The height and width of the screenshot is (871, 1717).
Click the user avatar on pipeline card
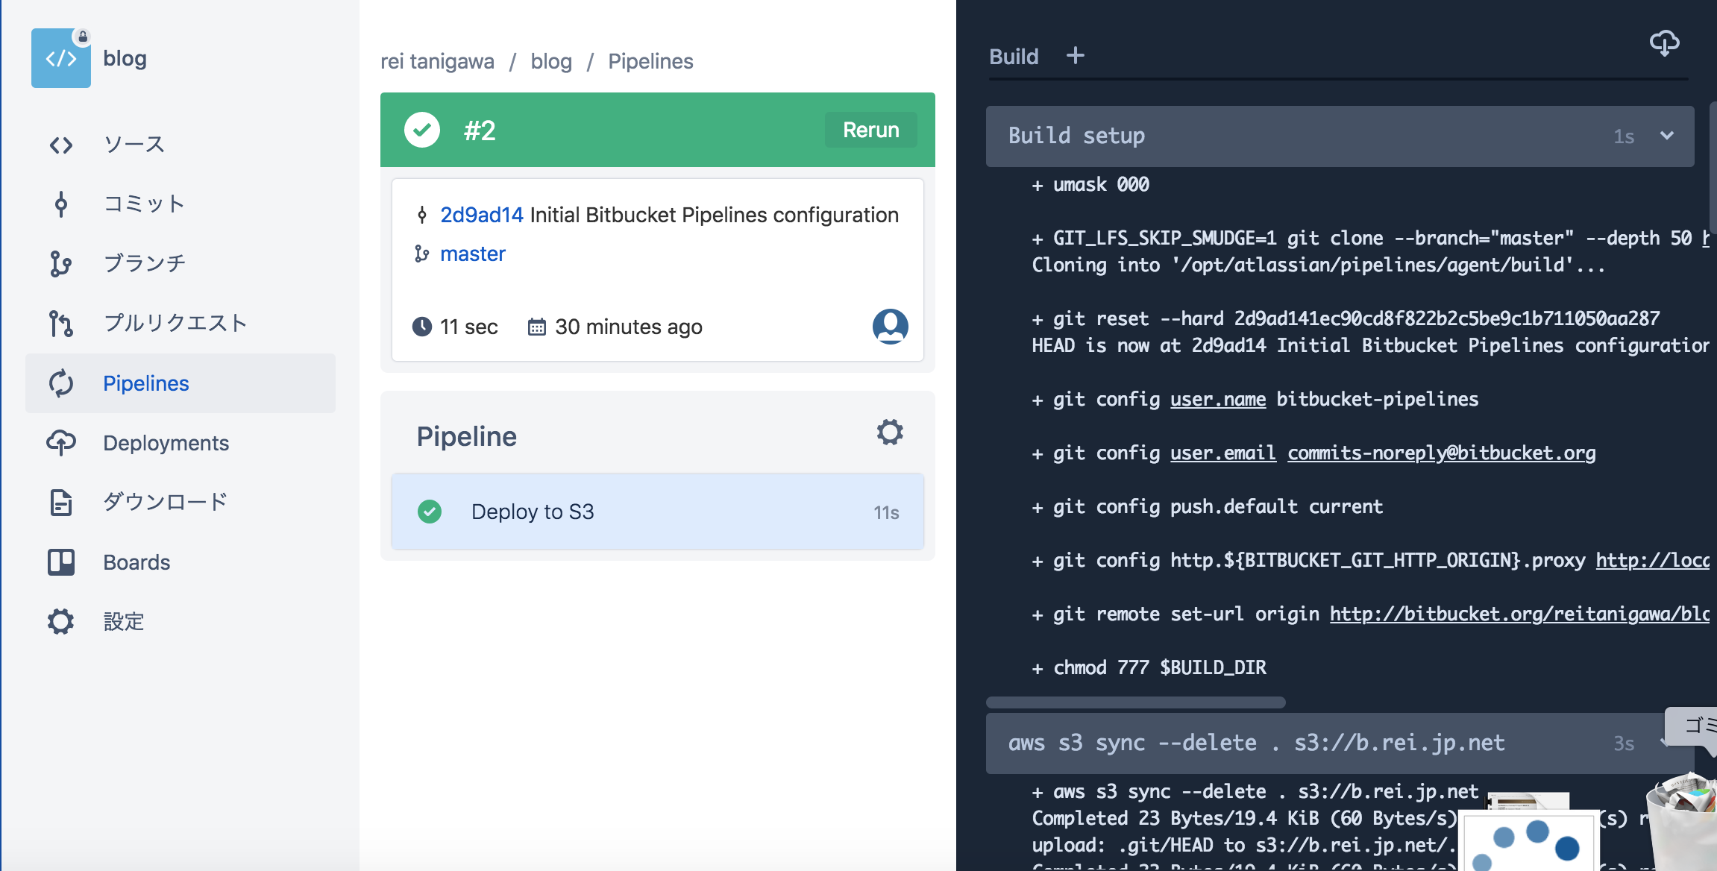click(x=891, y=327)
